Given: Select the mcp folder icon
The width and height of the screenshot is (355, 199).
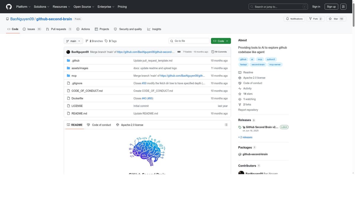Looking at the screenshot, I should click(x=68, y=75).
